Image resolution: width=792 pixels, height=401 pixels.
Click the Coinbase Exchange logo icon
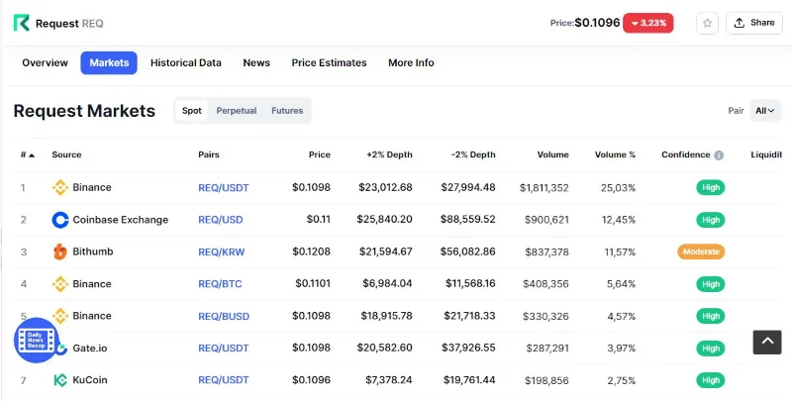[60, 220]
